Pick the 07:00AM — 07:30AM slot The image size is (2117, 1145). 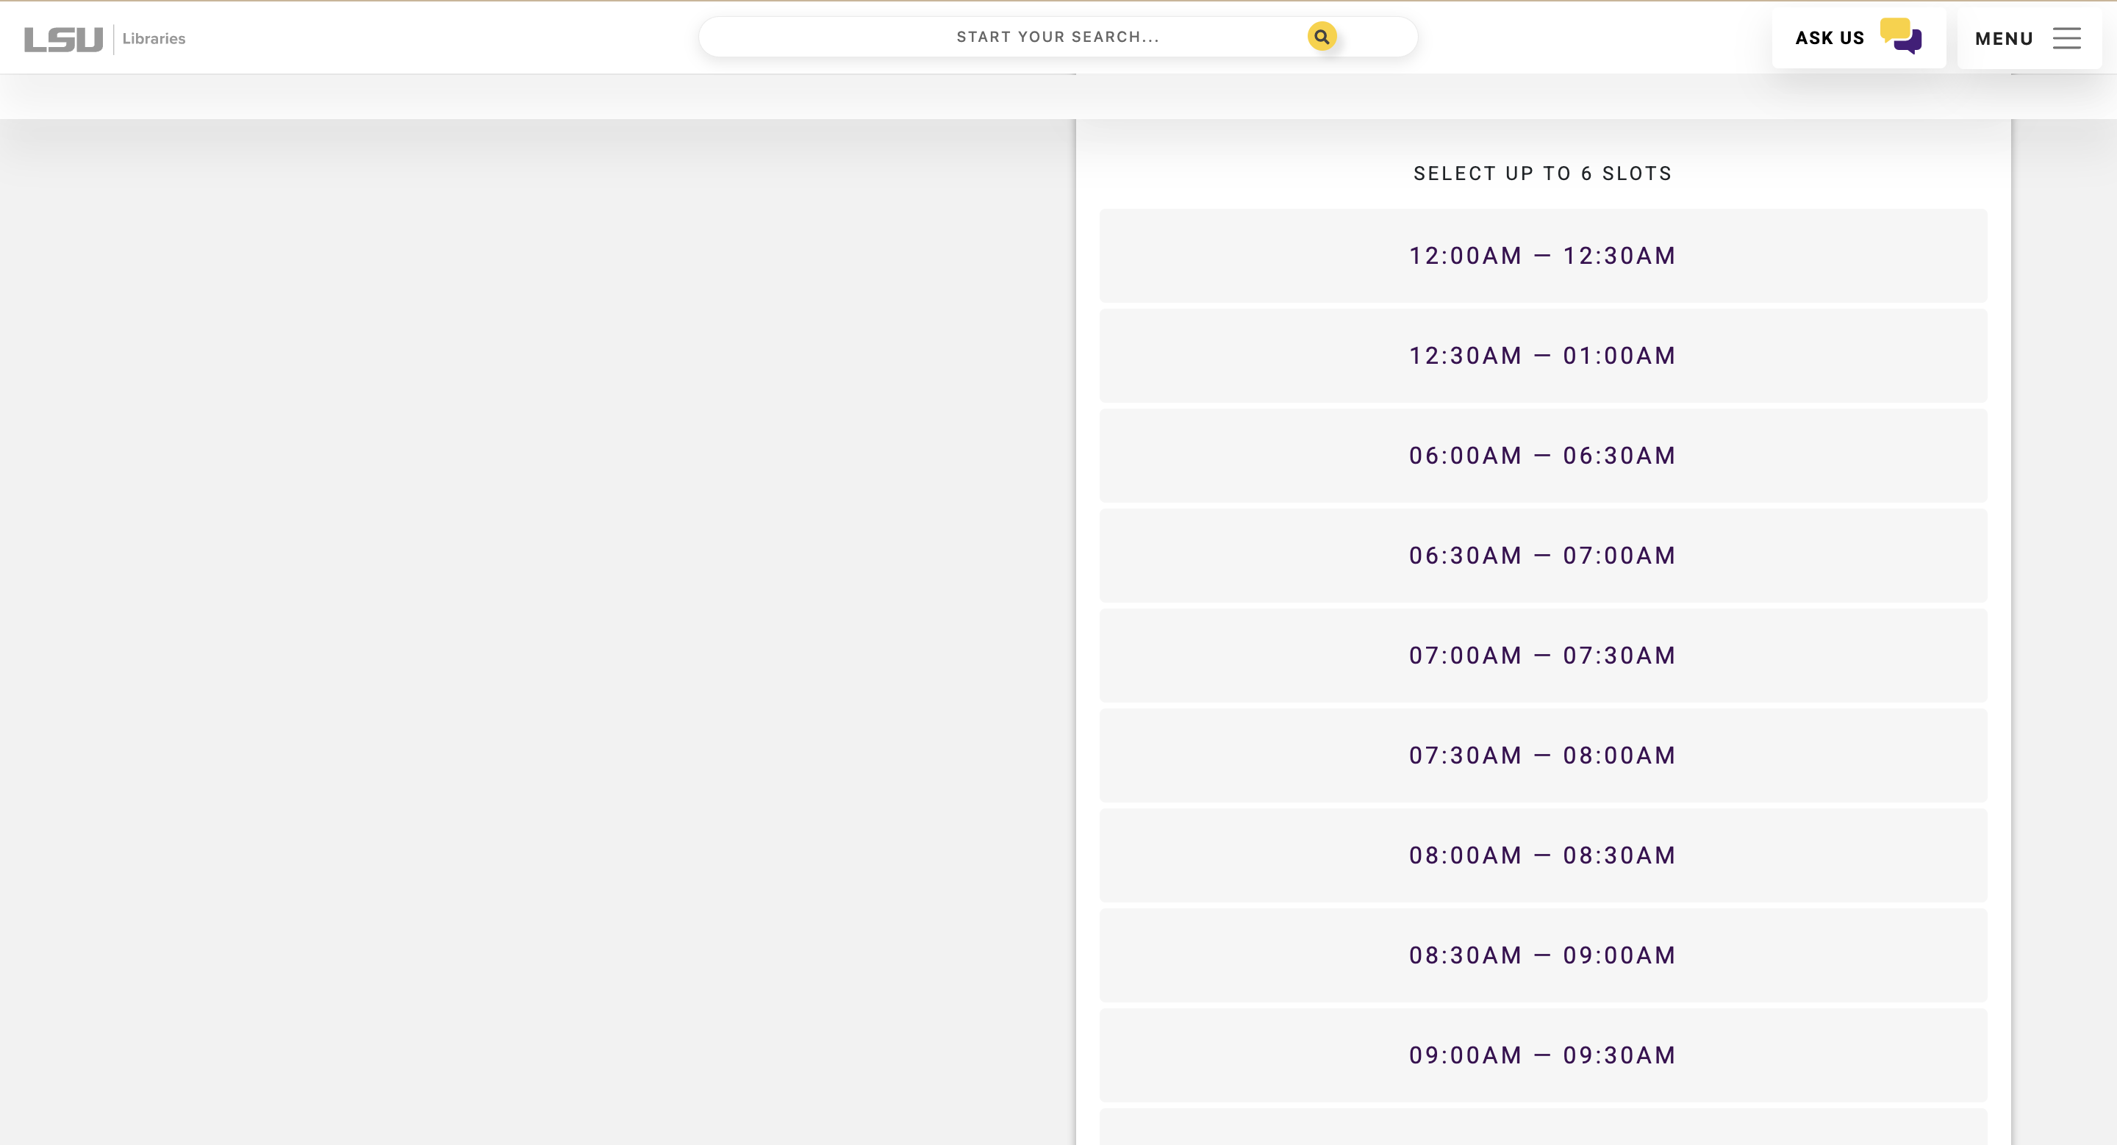click(1543, 656)
